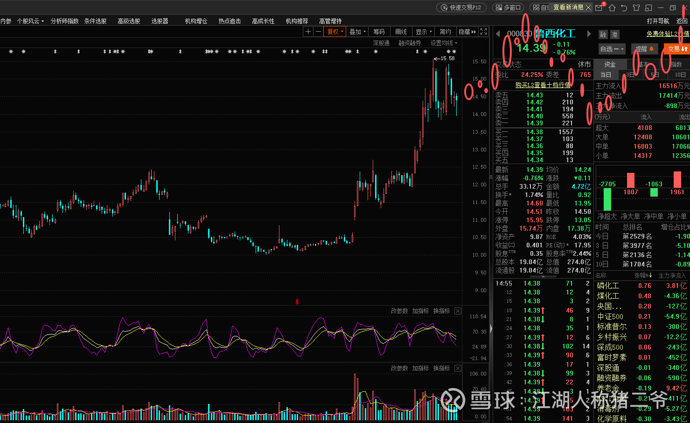Screen dimensions: 690x423
Task: Click 购买L2查看十档行情 link
Action: tap(543, 85)
